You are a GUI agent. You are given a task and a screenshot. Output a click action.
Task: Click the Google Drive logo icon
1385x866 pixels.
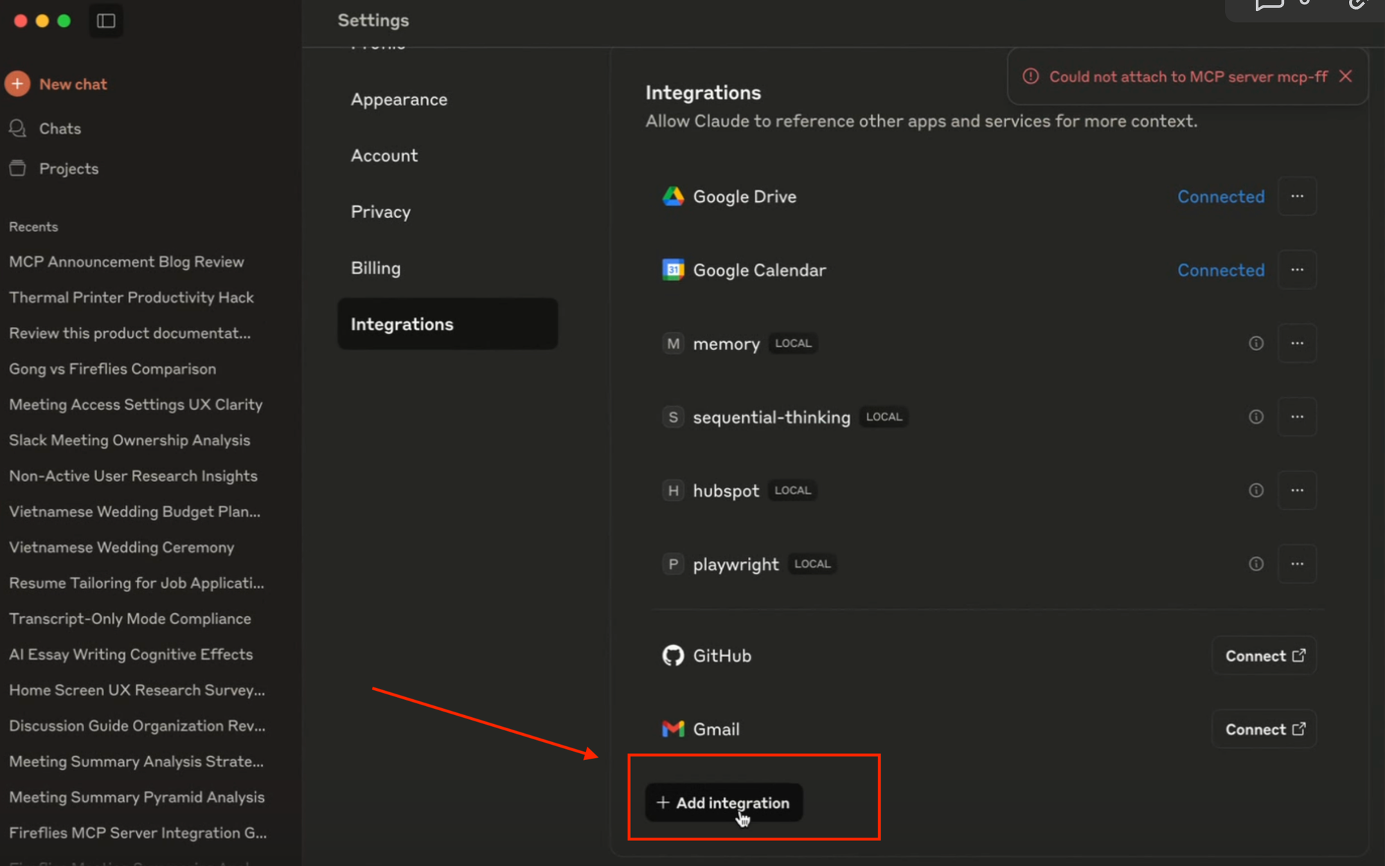673,197
